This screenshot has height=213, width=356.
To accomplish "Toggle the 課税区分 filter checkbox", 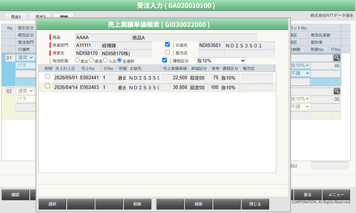I will (x=165, y=60).
